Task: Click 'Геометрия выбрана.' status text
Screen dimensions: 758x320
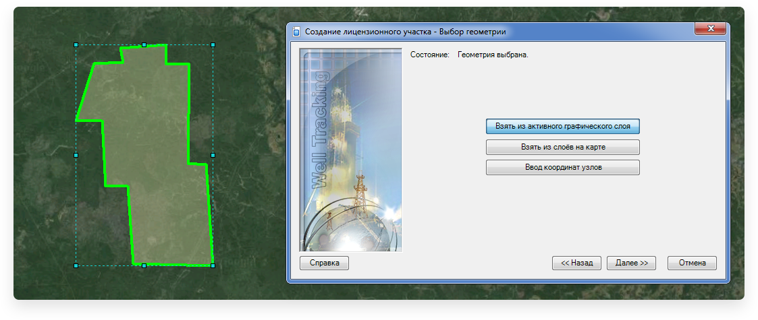Action: (x=493, y=55)
